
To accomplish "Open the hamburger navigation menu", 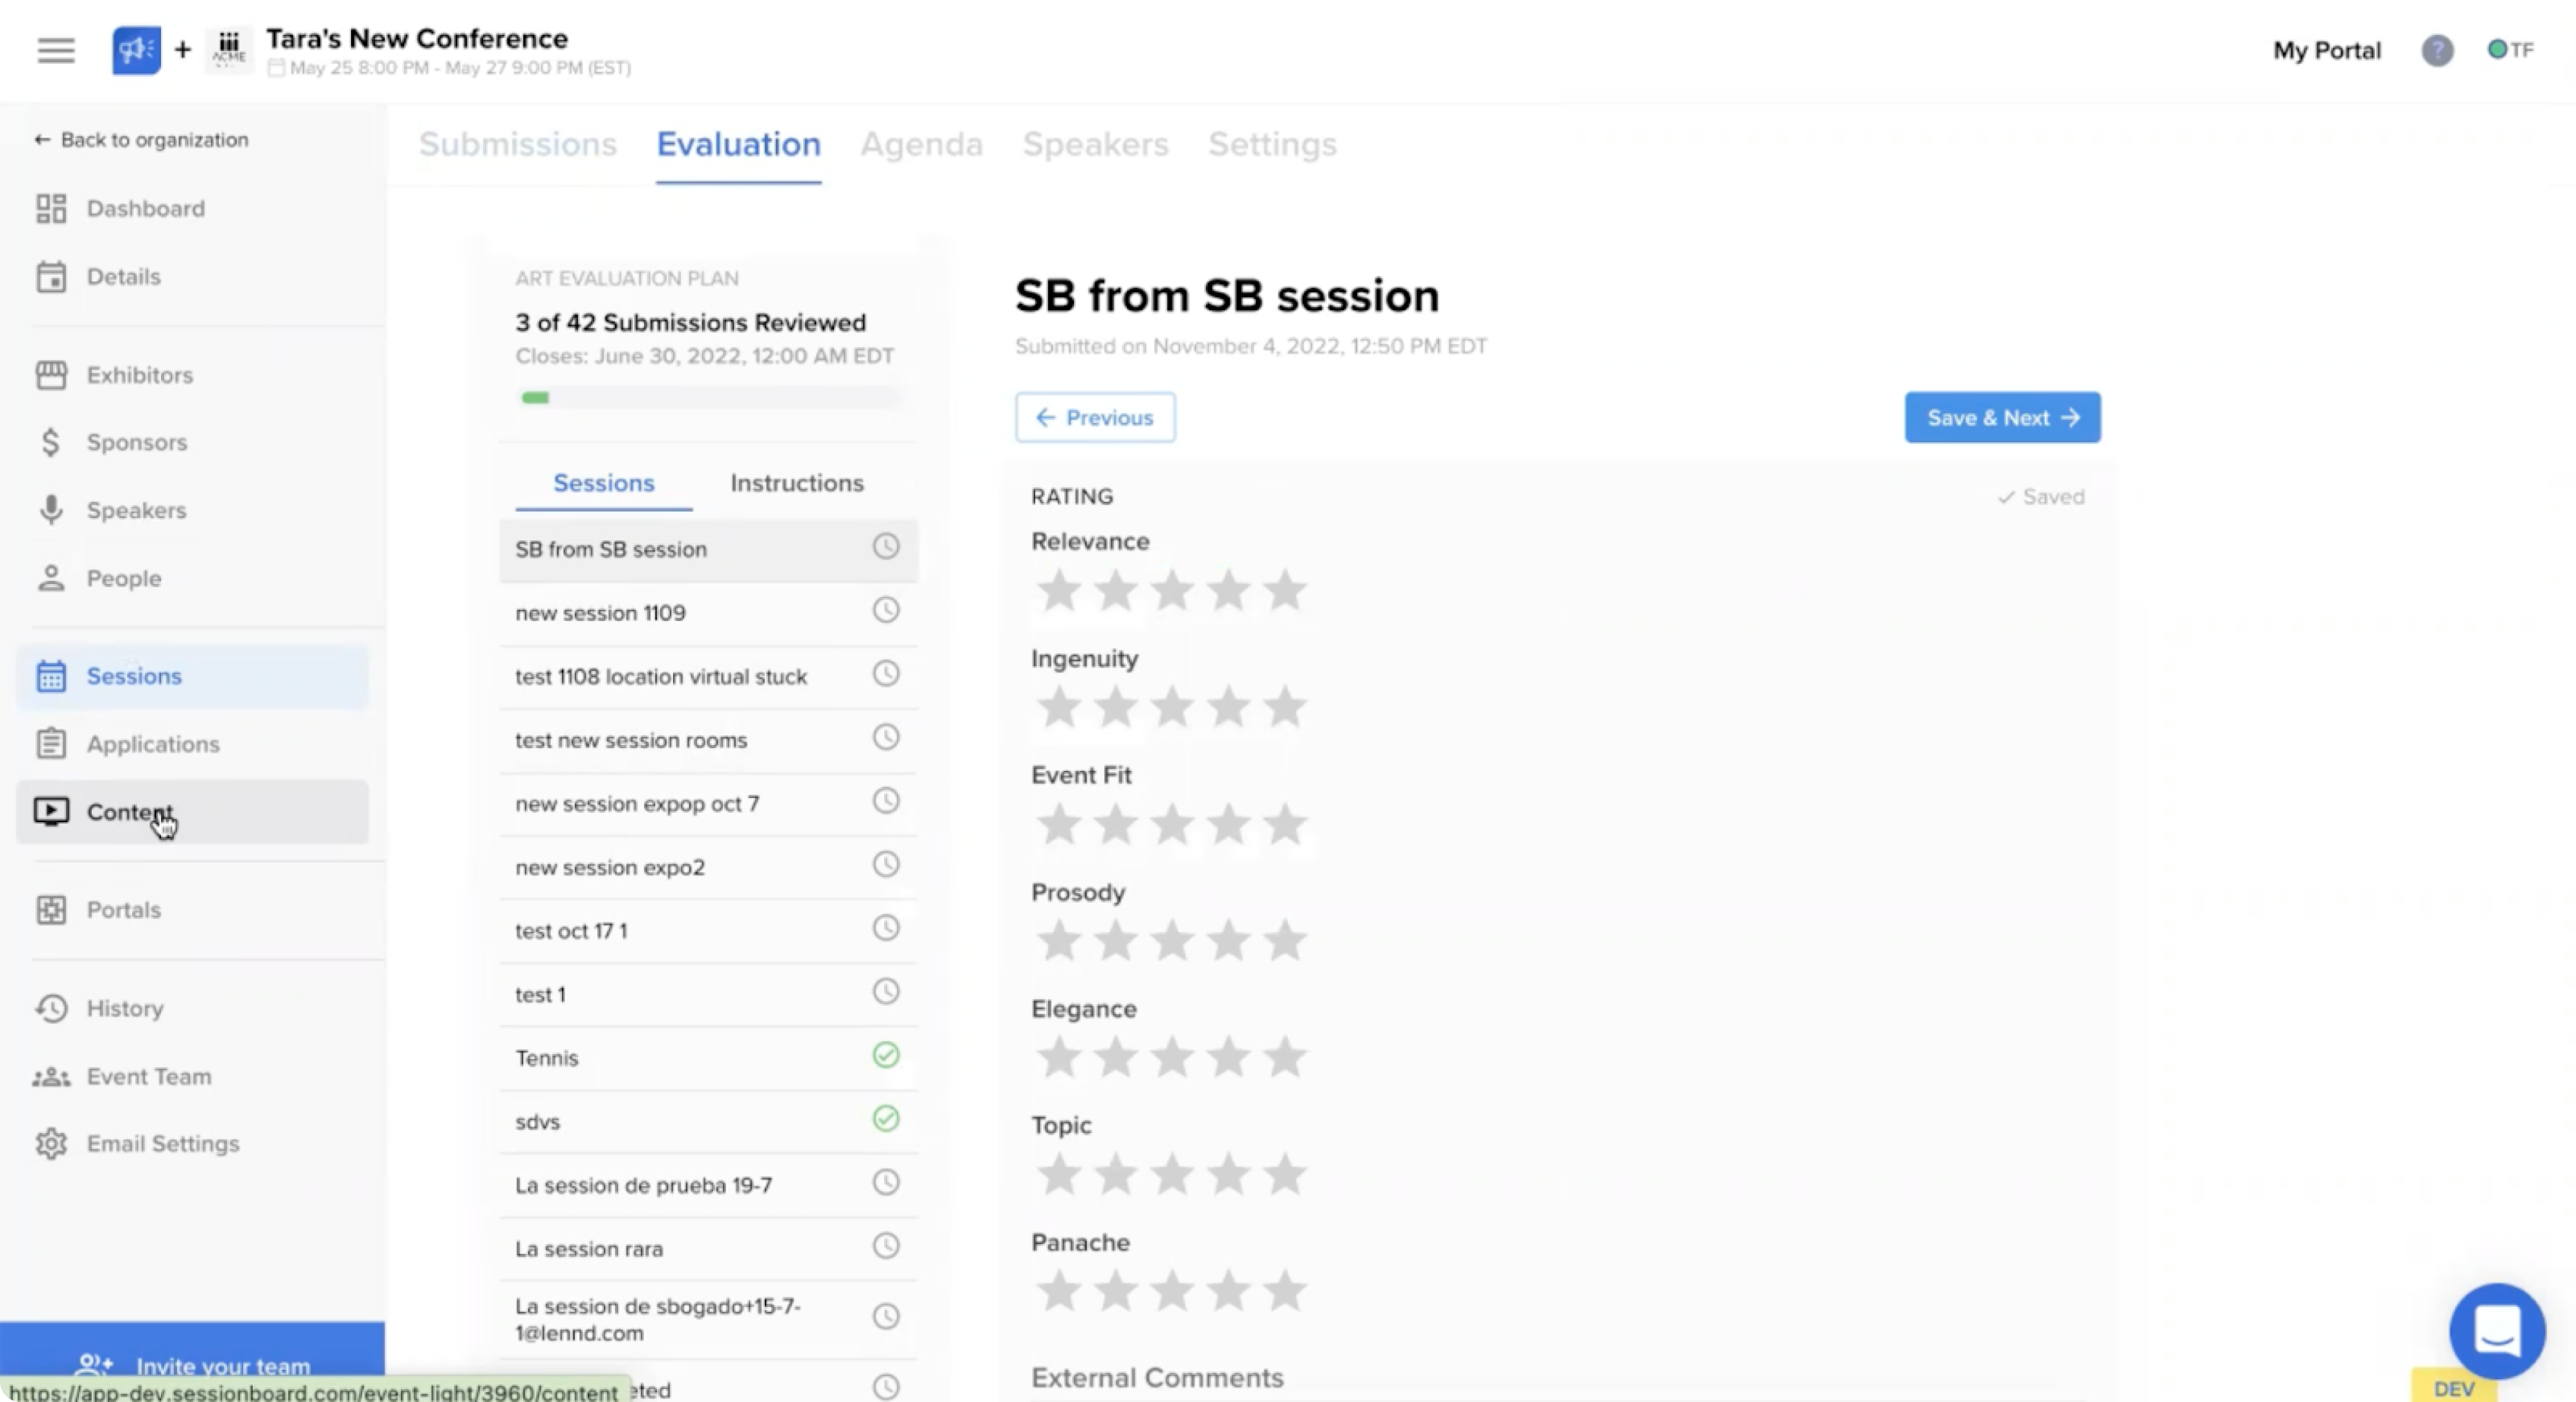I will (55, 50).
